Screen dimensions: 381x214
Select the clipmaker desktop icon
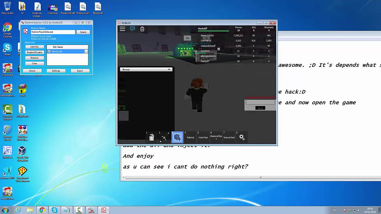(53, 8)
